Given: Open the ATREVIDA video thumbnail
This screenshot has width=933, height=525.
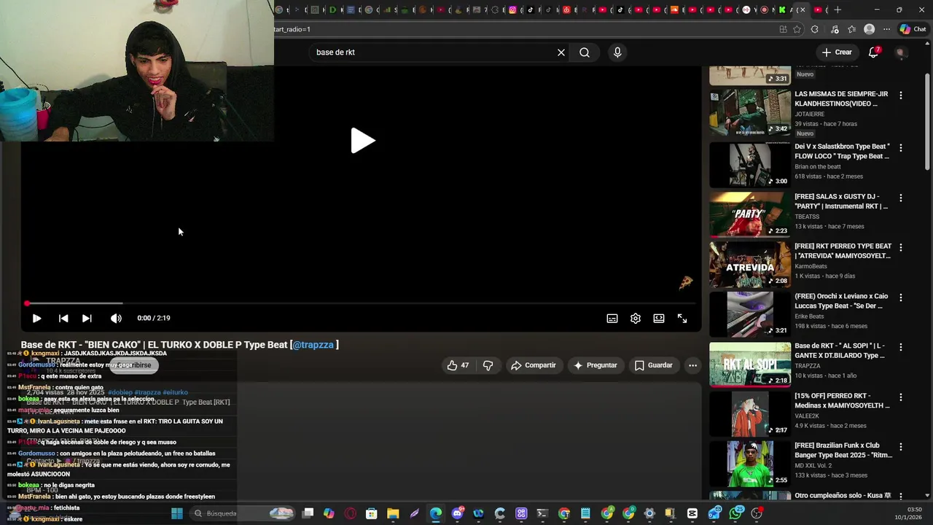Looking at the screenshot, I should click(750, 264).
